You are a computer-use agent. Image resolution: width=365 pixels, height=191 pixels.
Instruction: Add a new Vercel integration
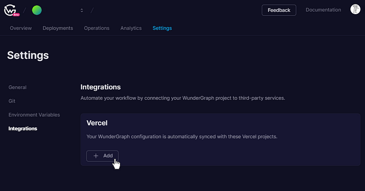point(102,156)
